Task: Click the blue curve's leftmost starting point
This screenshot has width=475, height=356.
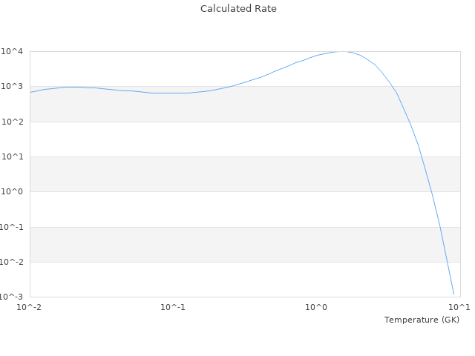Action: click(30, 92)
